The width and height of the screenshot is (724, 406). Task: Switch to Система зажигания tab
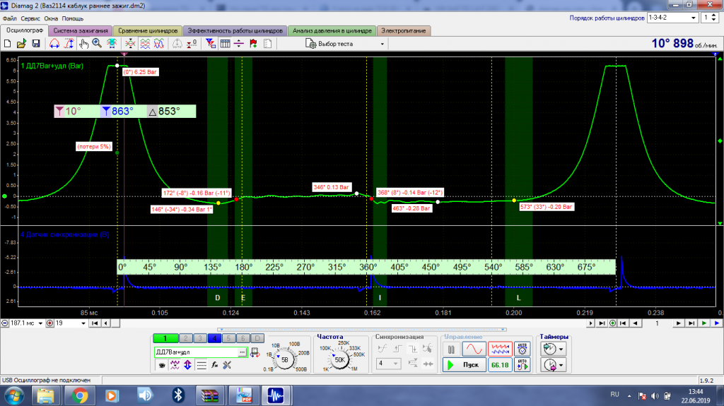pyautogui.click(x=81, y=31)
